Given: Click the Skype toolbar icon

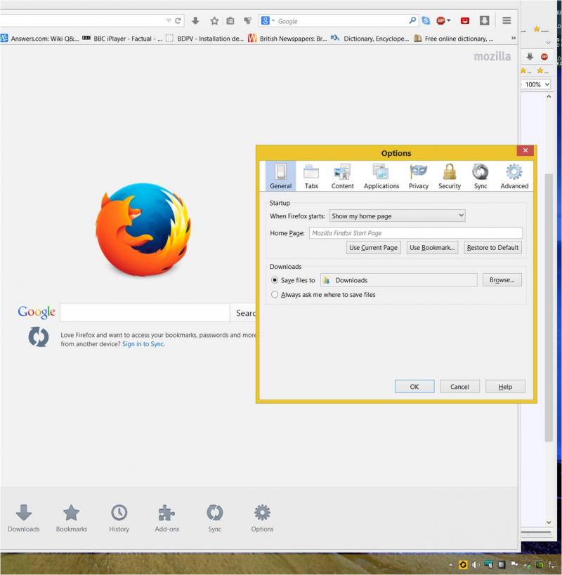Looking at the screenshot, I should [426, 21].
